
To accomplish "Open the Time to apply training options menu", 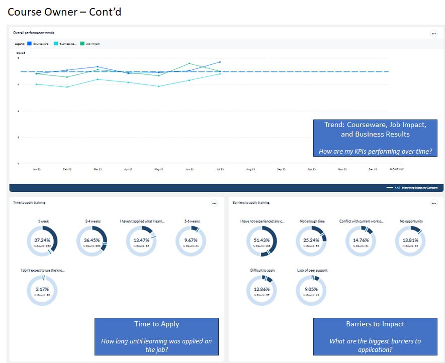I will 215,203.
